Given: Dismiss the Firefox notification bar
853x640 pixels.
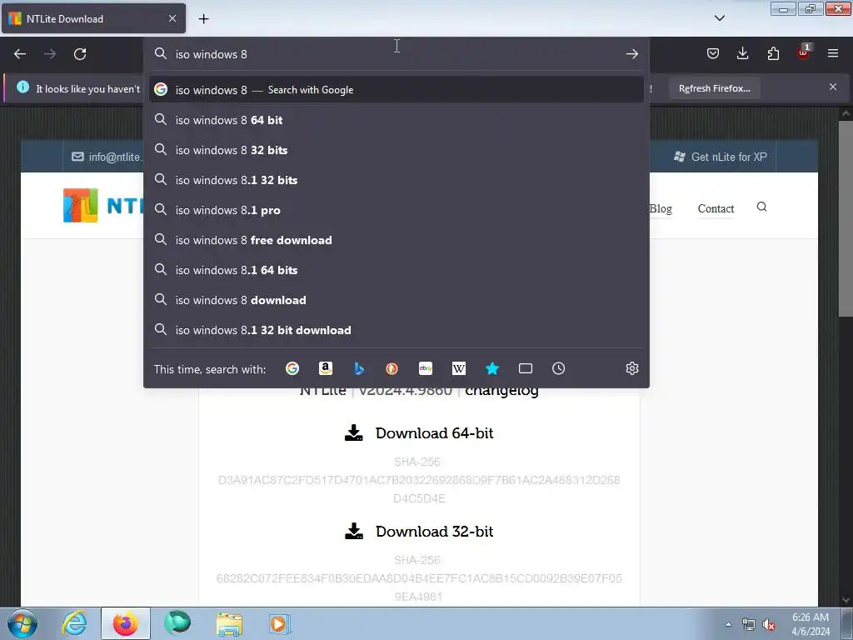Looking at the screenshot, I should click(x=833, y=87).
